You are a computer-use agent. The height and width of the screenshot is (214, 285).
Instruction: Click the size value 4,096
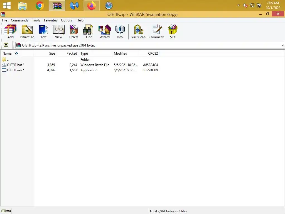coord(51,70)
